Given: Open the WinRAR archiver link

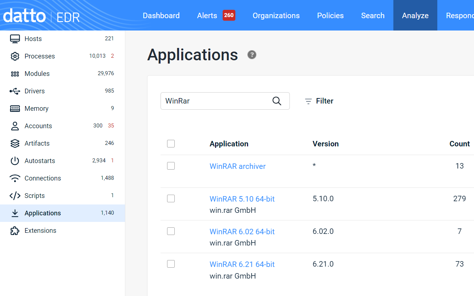Looking at the screenshot, I should (x=238, y=166).
